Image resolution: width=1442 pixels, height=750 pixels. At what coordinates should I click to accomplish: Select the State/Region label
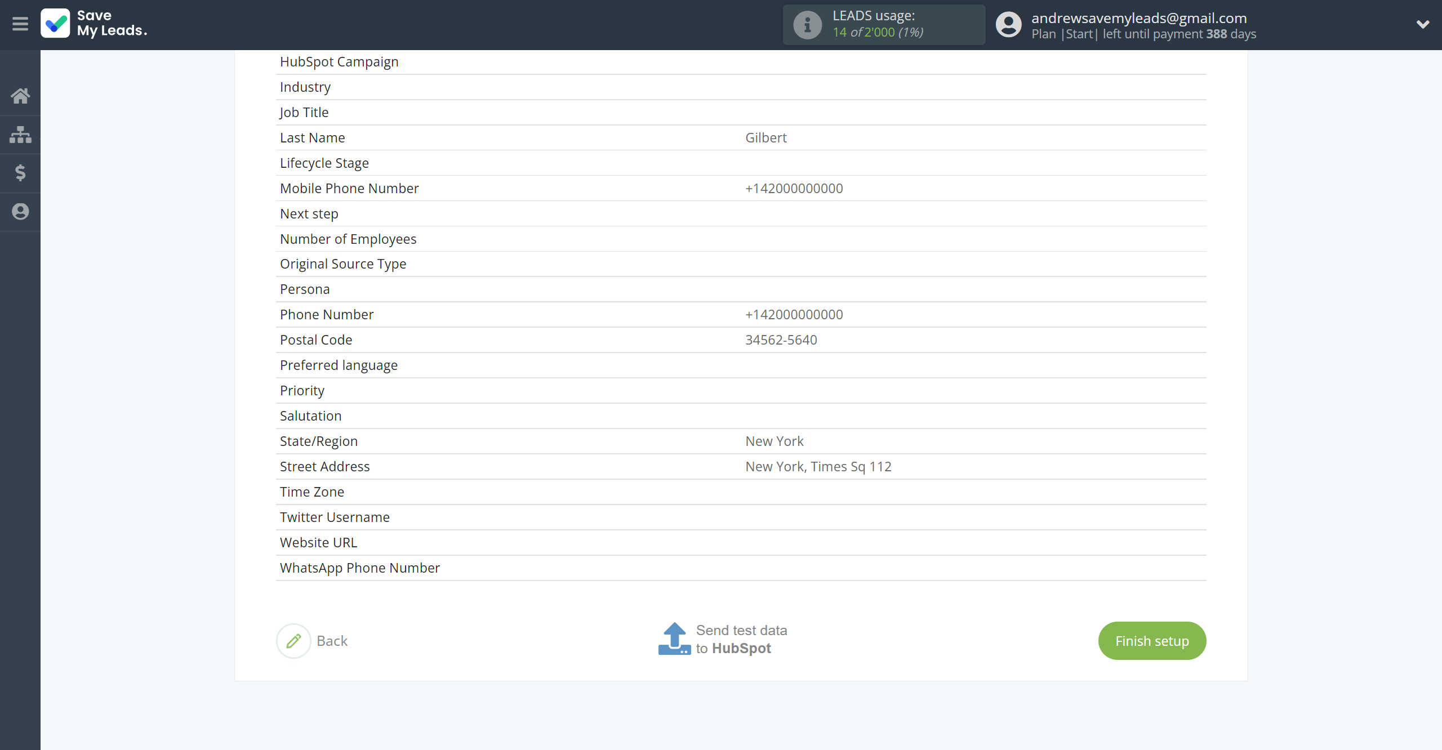coord(319,441)
